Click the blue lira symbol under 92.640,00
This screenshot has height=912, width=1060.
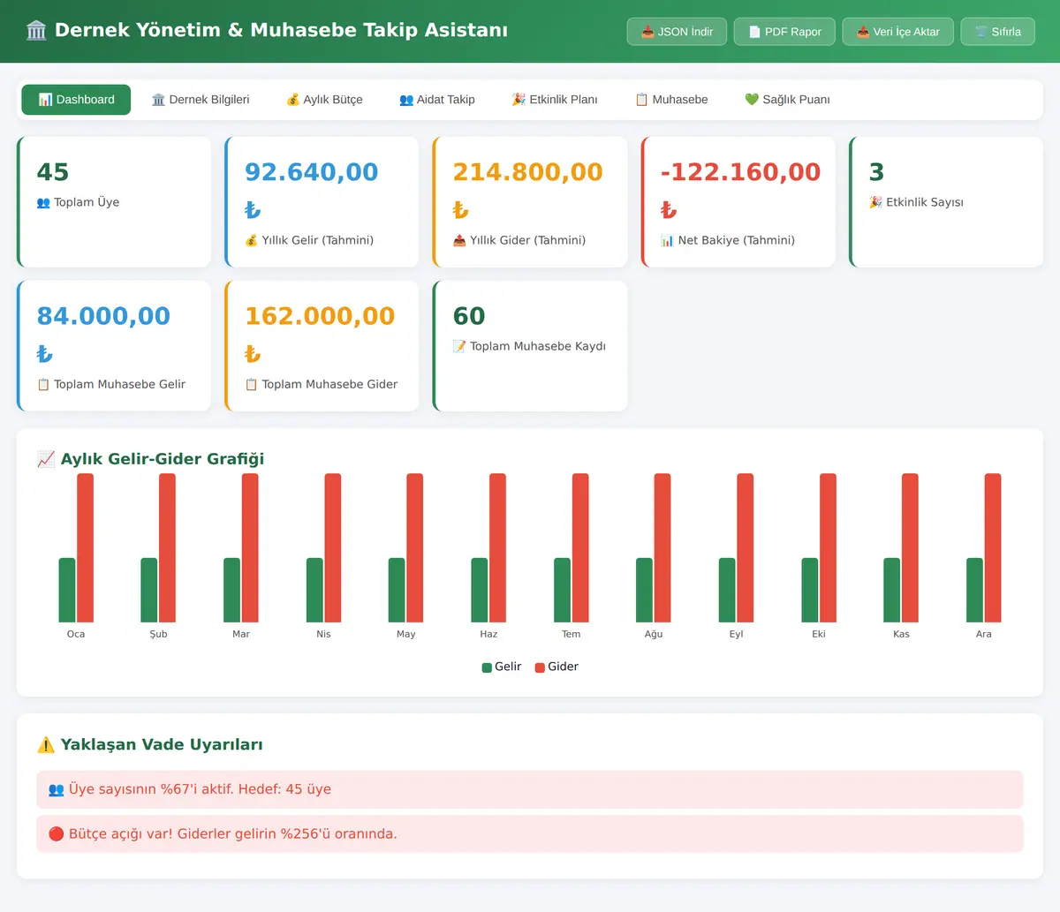[253, 210]
